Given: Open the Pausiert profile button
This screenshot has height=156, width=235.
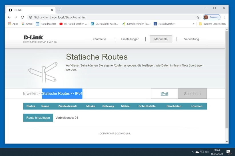Looking at the screenshot, I should tap(212, 17).
